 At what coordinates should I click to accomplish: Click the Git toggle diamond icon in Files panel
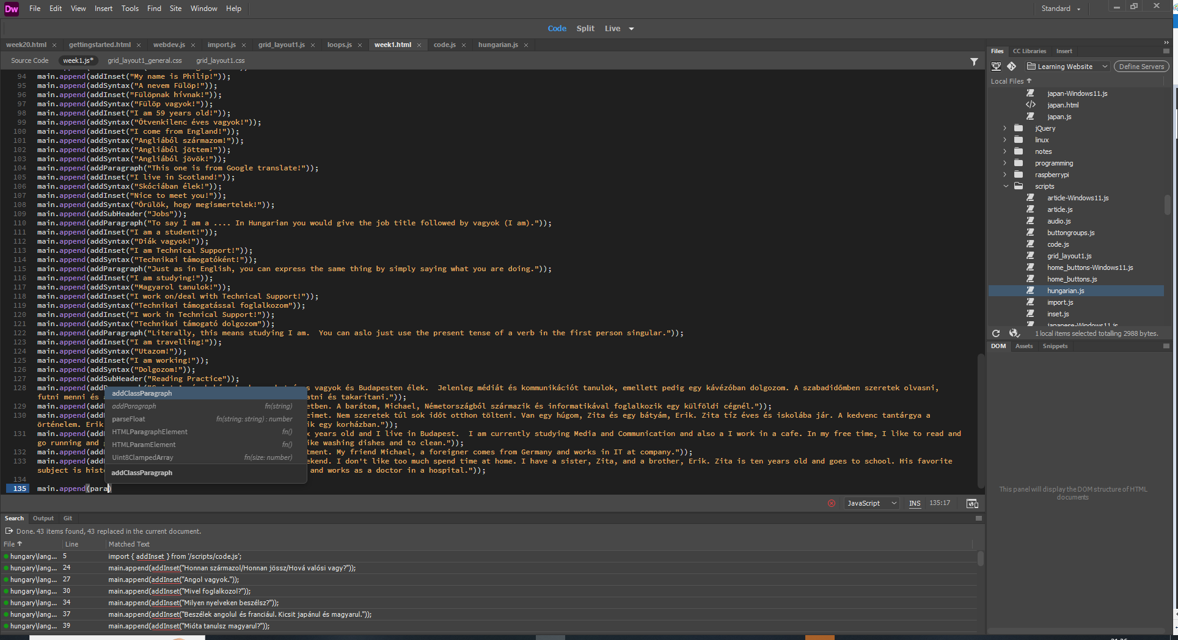pyautogui.click(x=1012, y=67)
